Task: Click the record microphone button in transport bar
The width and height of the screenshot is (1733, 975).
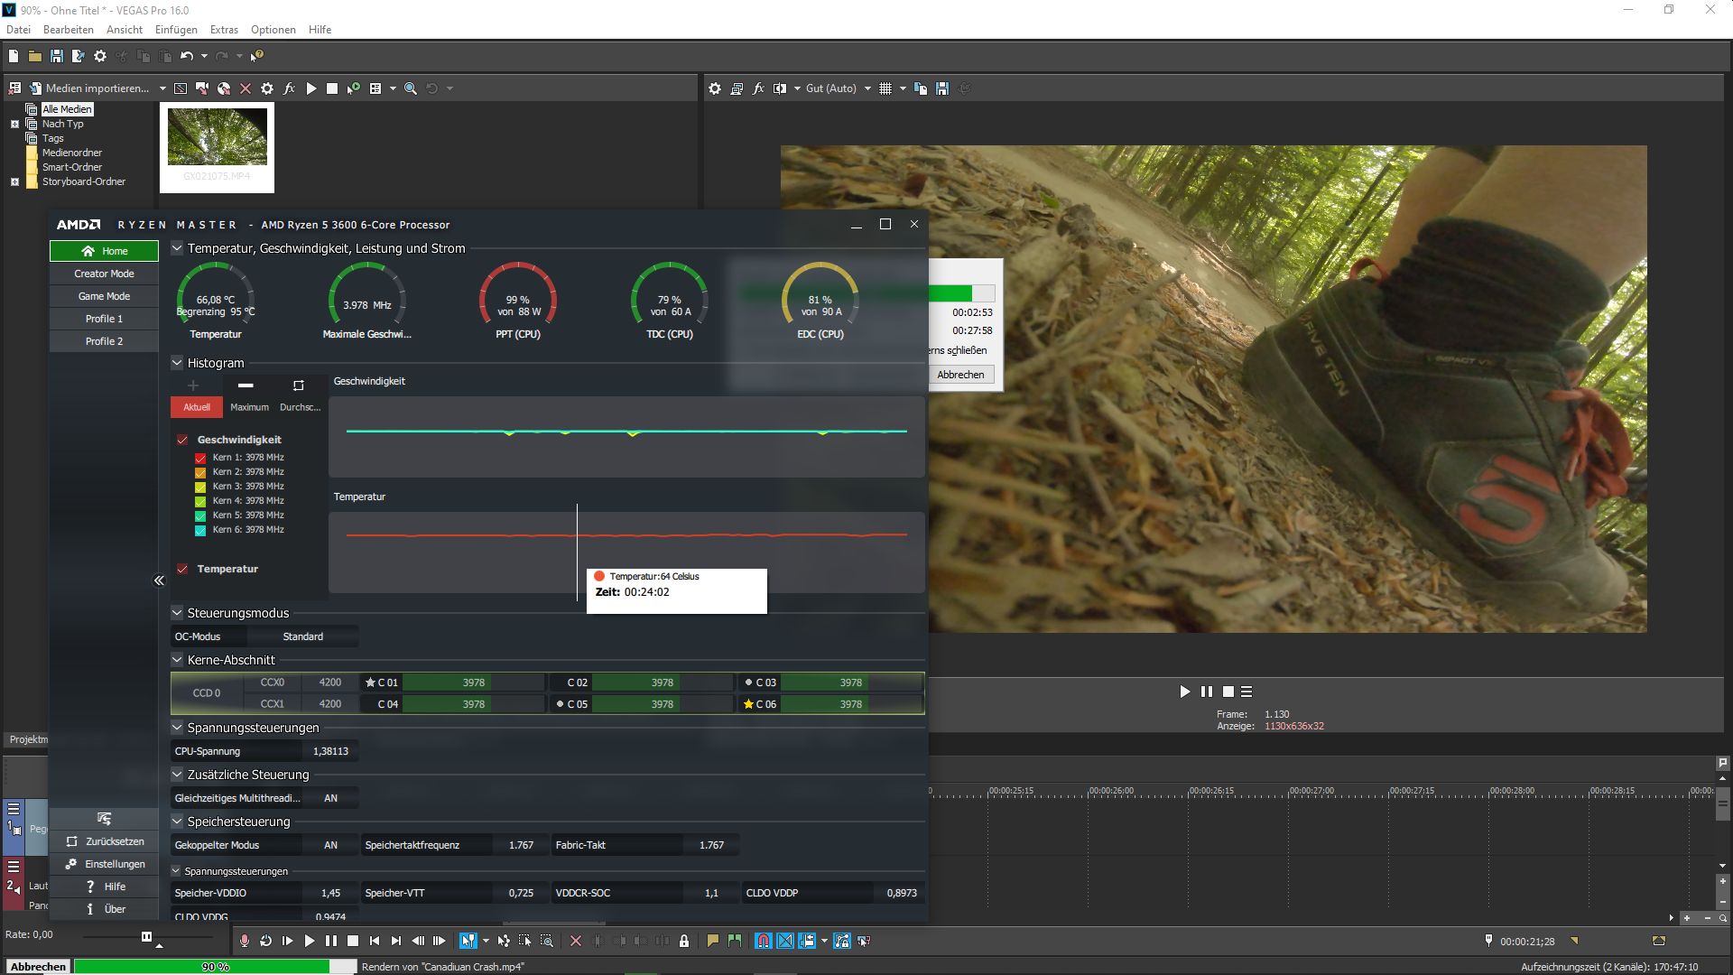Action: click(244, 941)
